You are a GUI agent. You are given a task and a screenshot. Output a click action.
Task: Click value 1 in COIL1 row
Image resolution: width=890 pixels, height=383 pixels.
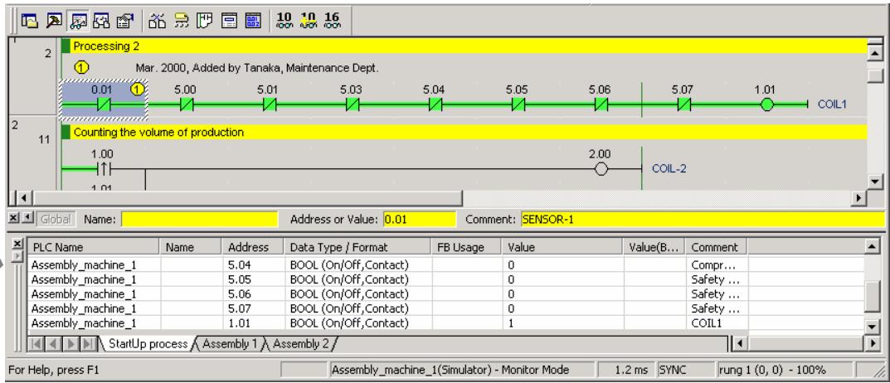click(512, 323)
